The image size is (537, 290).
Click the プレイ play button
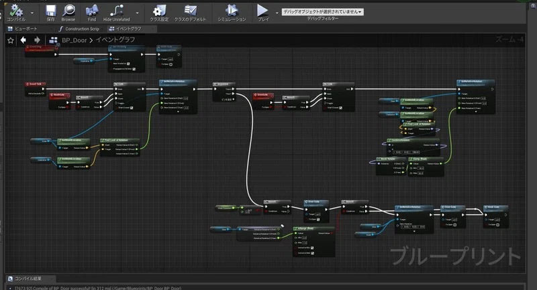(263, 13)
